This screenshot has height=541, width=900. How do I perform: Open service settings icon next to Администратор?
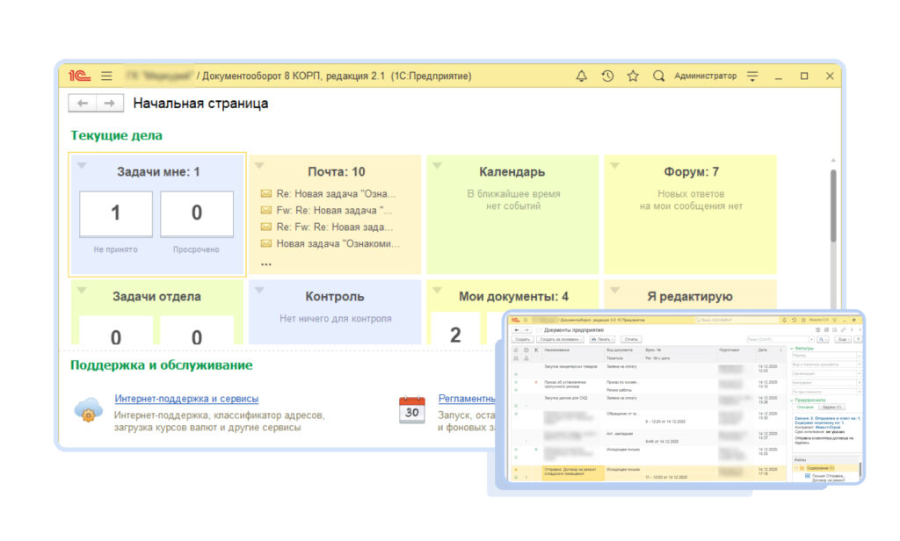pyautogui.click(x=752, y=76)
